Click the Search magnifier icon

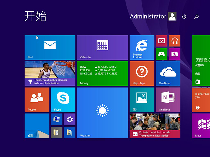[x=196, y=17]
